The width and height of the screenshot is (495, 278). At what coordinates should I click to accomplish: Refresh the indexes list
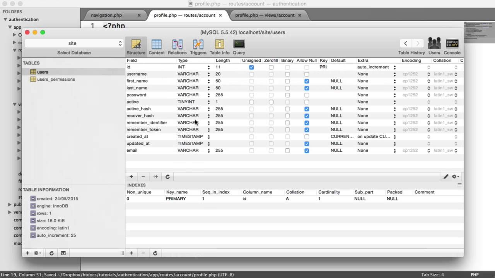click(155, 253)
